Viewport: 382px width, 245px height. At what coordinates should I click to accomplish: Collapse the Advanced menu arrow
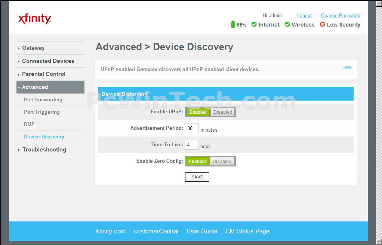click(19, 87)
